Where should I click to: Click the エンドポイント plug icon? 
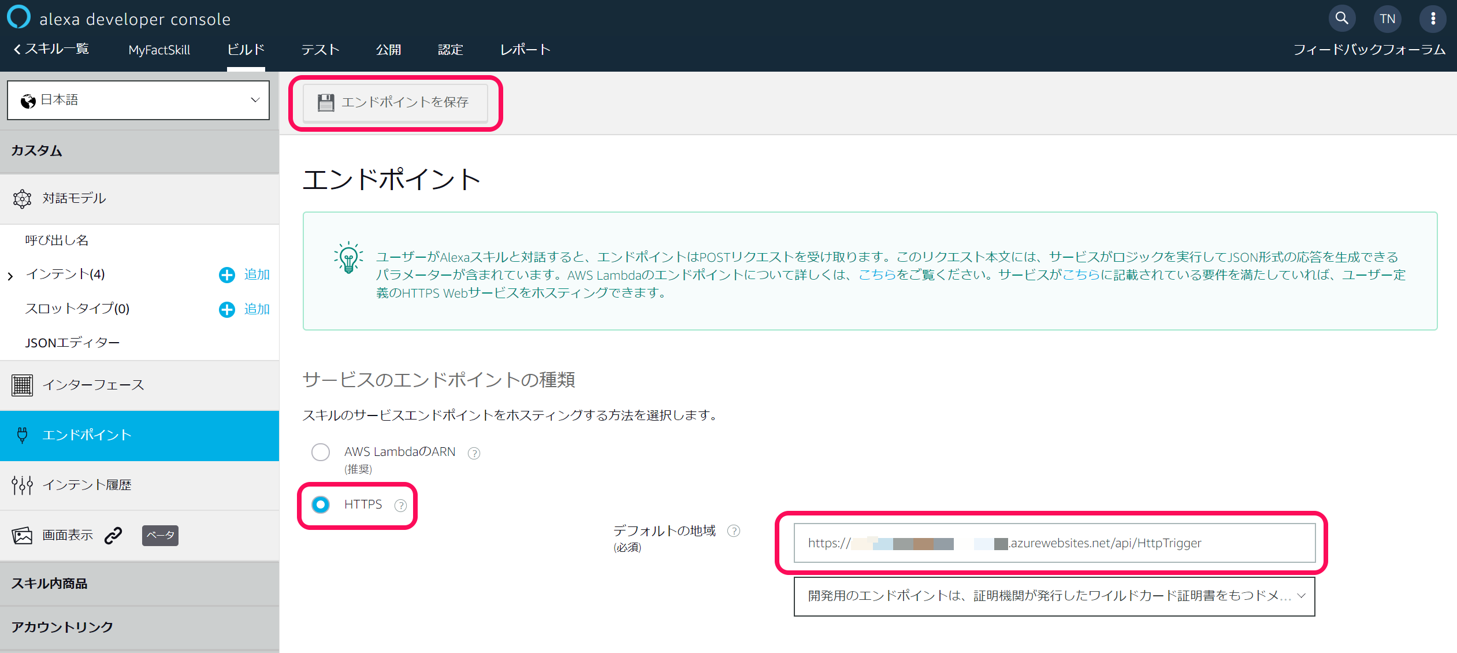coord(23,435)
